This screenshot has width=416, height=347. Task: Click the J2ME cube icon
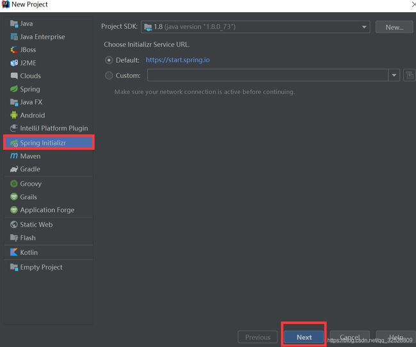click(x=14, y=63)
